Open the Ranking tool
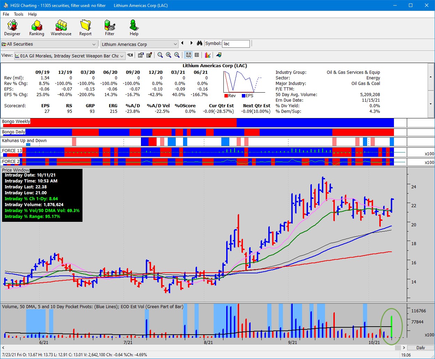The height and width of the screenshot is (359, 435). tap(37, 28)
